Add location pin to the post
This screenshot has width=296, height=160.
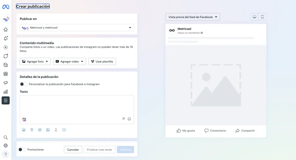pyautogui.click(x=32, y=130)
